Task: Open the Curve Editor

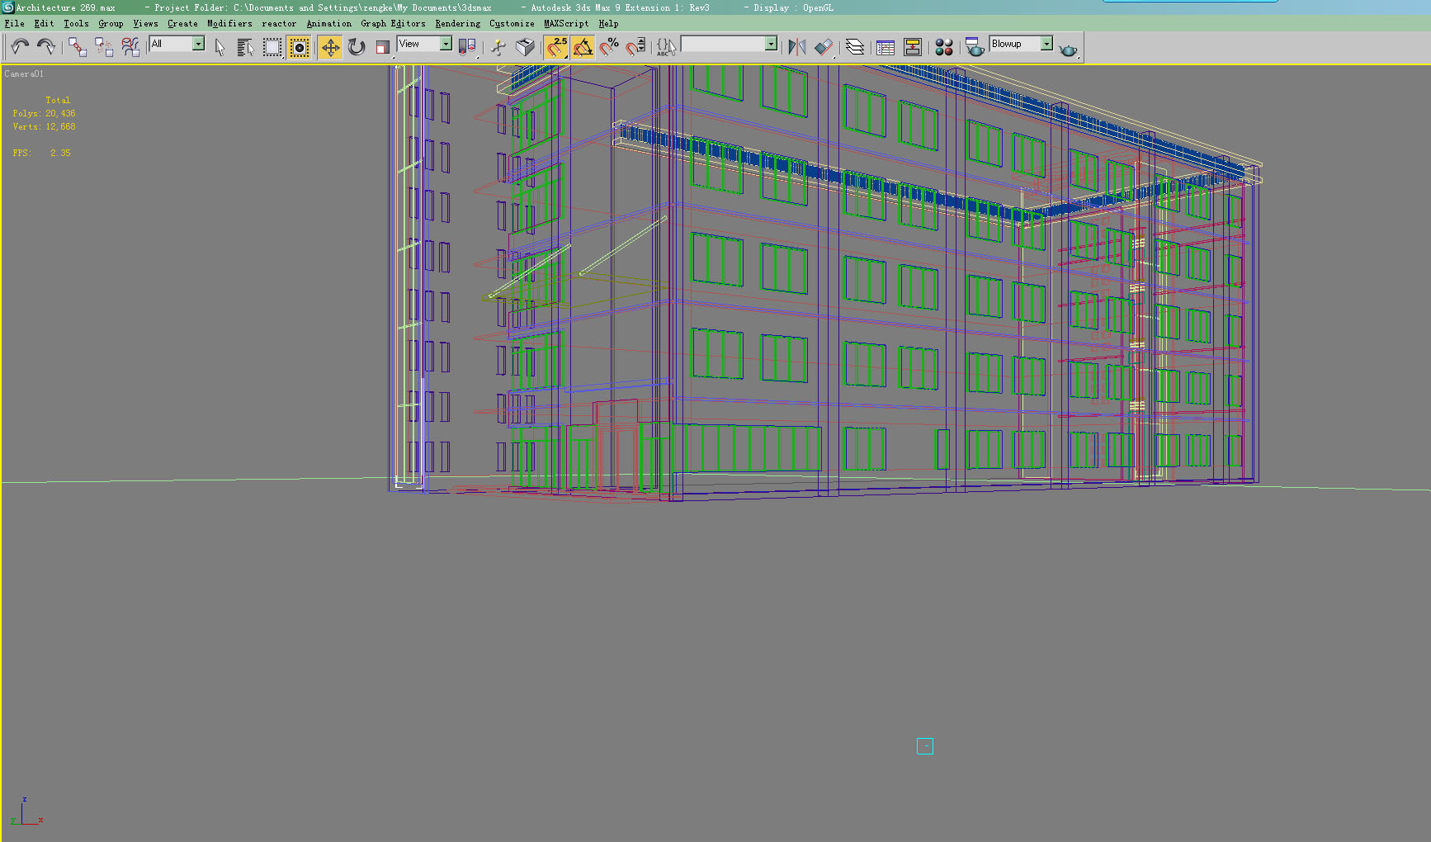Action: point(886,47)
